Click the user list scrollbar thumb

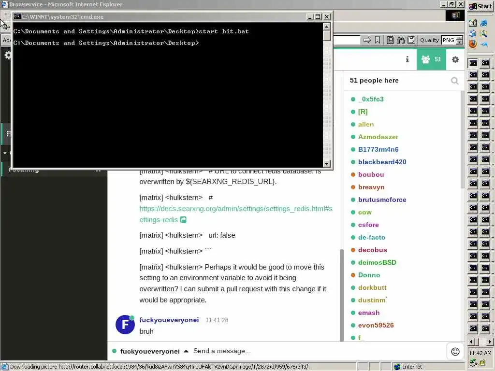tap(463, 140)
